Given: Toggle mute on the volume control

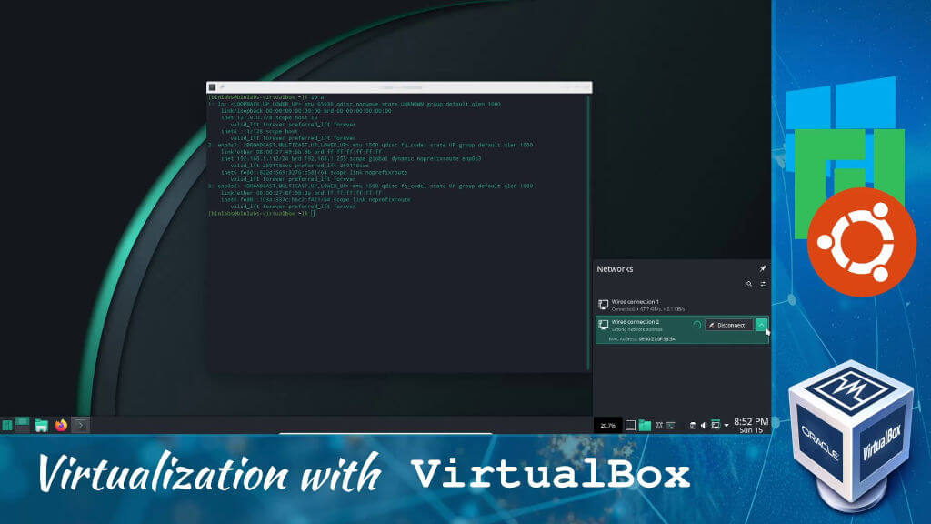Looking at the screenshot, I should click(x=704, y=424).
